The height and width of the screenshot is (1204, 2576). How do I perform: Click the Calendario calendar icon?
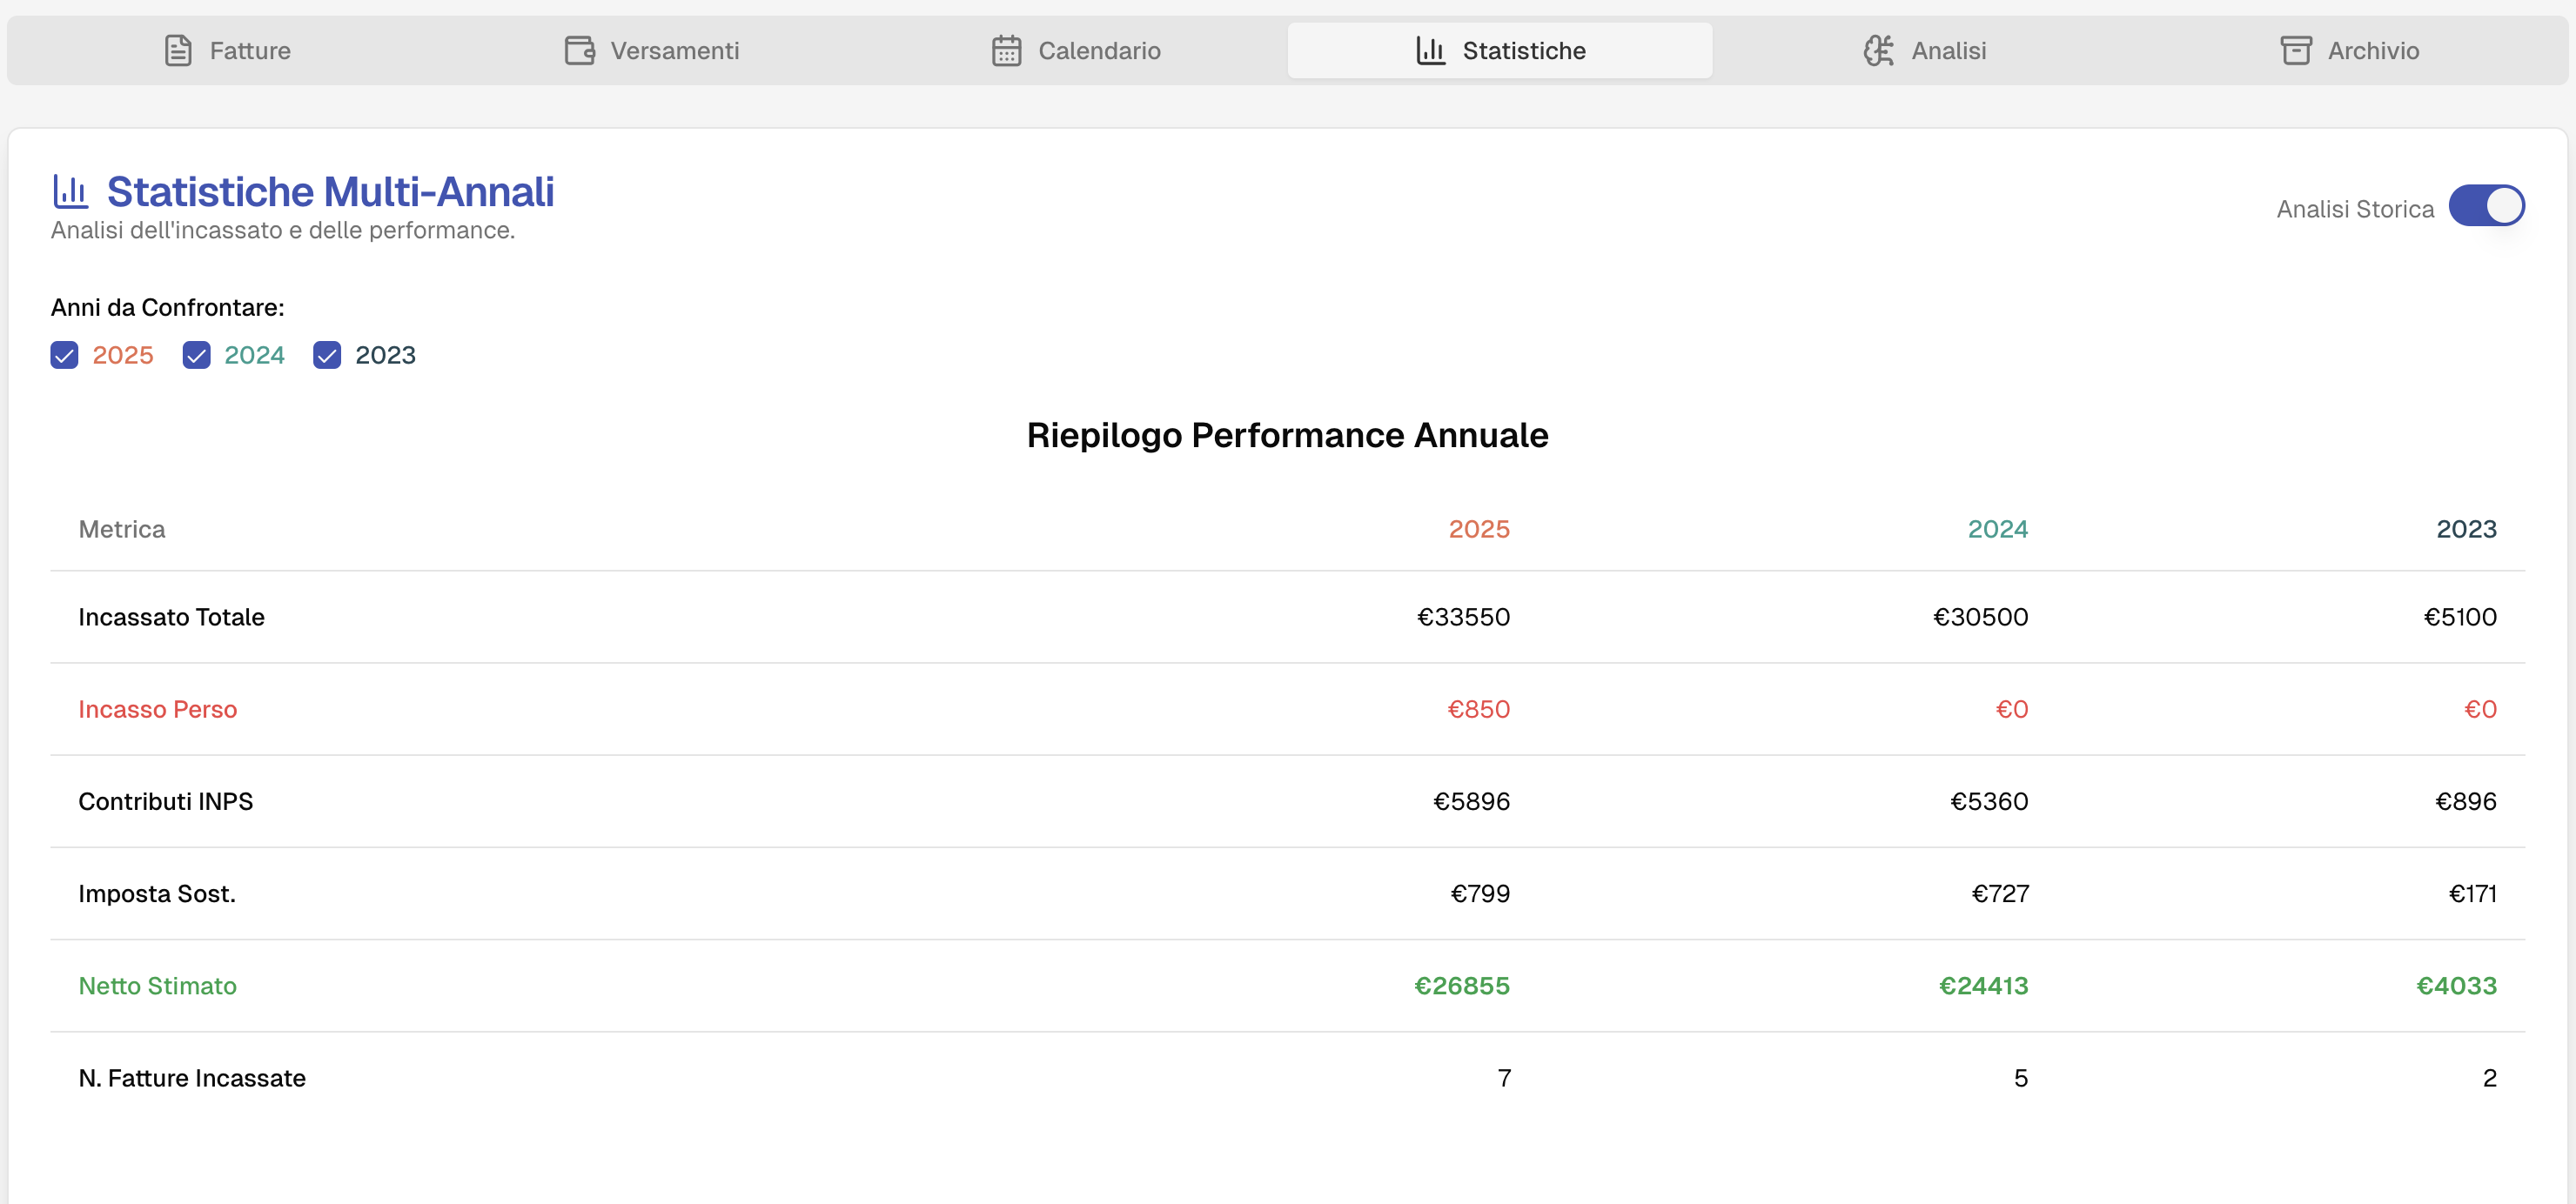(1006, 50)
